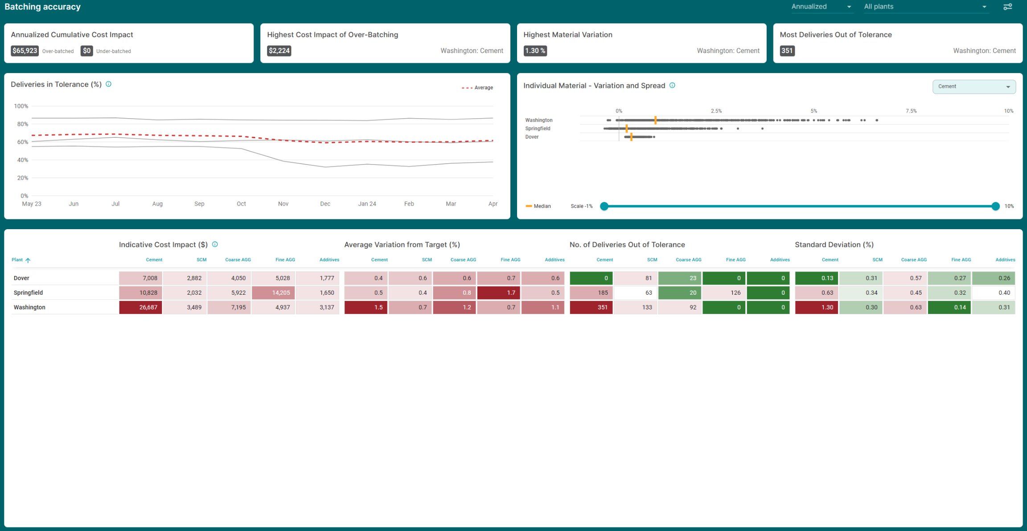Click info icon beside Indicative Cost Impact
Image resolution: width=1027 pixels, height=531 pixels.
[215, 244]
